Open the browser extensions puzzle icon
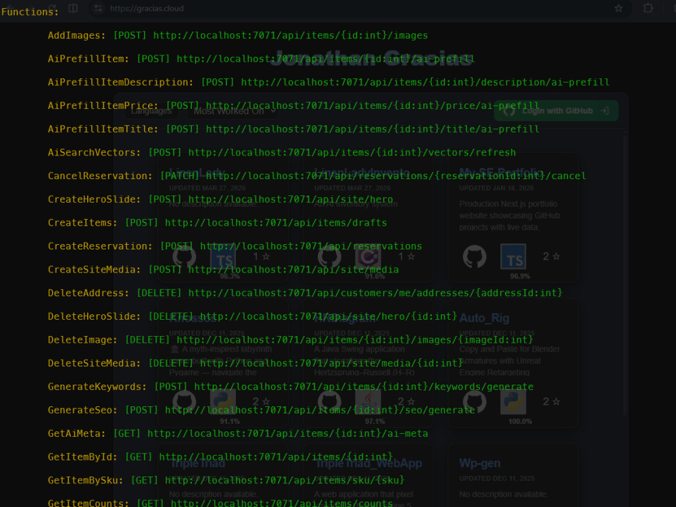This screenshot has width=676, height=507. 648,7
